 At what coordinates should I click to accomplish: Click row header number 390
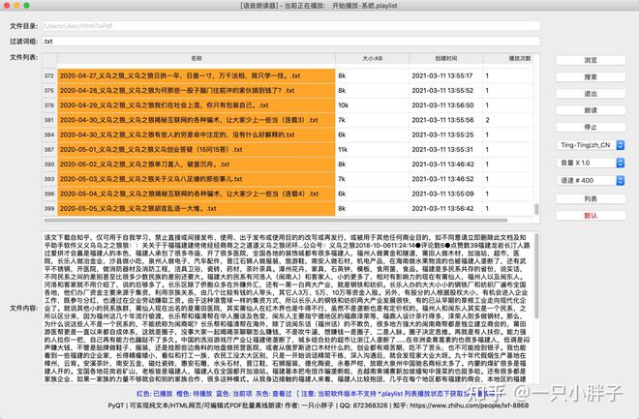coord(49,165)
